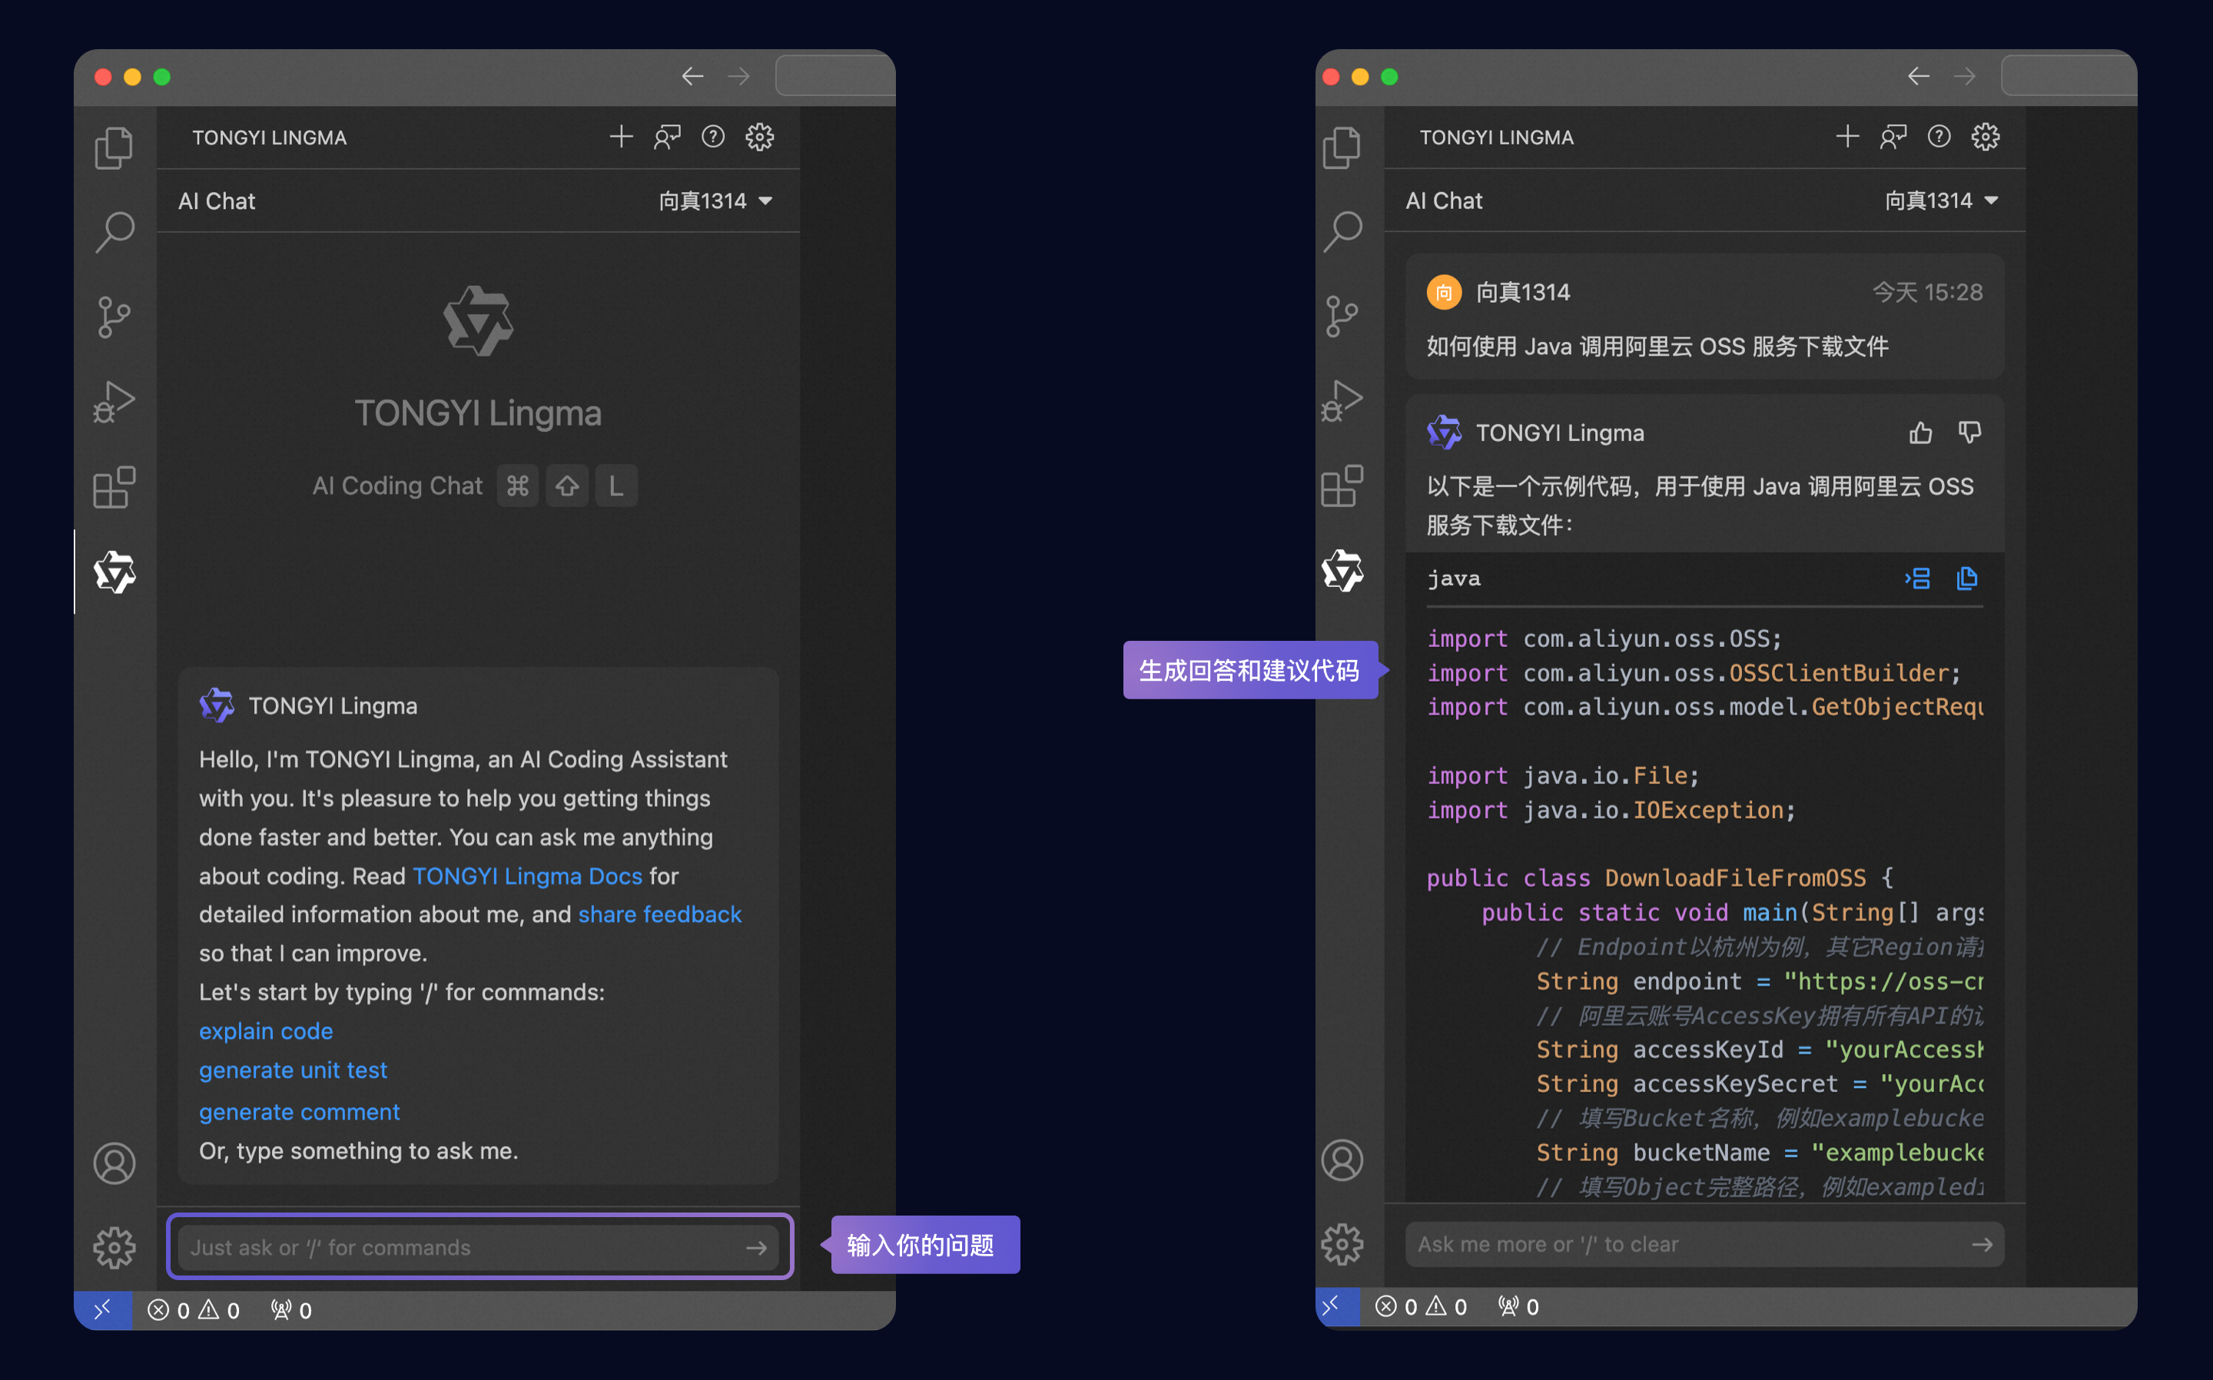Open feedback chat icon in right panel header
The width and height of the screenshot is (2213, 1380).
click(1893, 137)
